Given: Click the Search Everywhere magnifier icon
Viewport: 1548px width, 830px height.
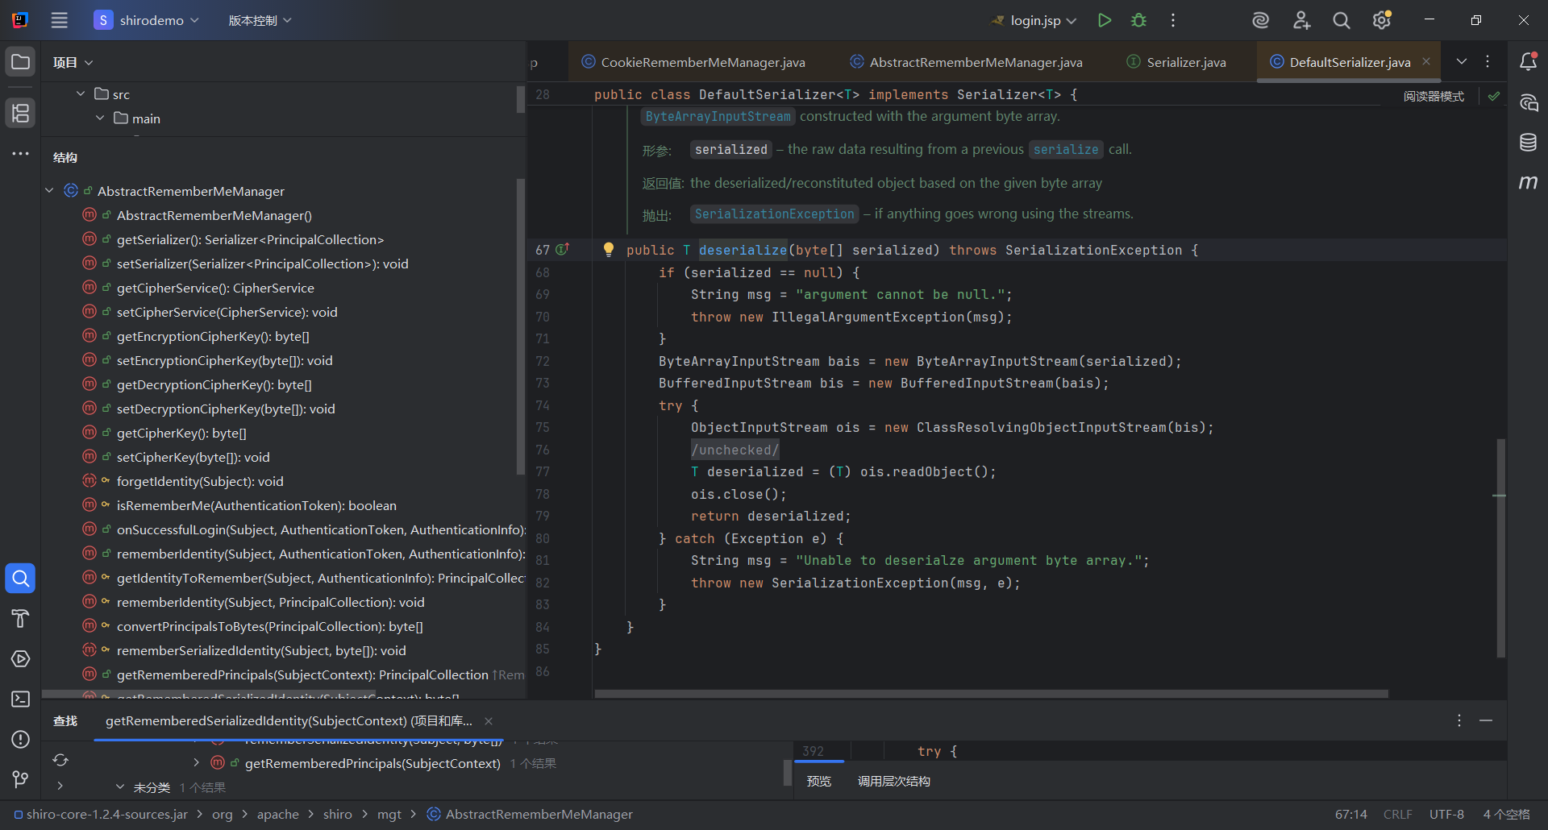Looking at the screenshot, I should (x=1341, y=20).
